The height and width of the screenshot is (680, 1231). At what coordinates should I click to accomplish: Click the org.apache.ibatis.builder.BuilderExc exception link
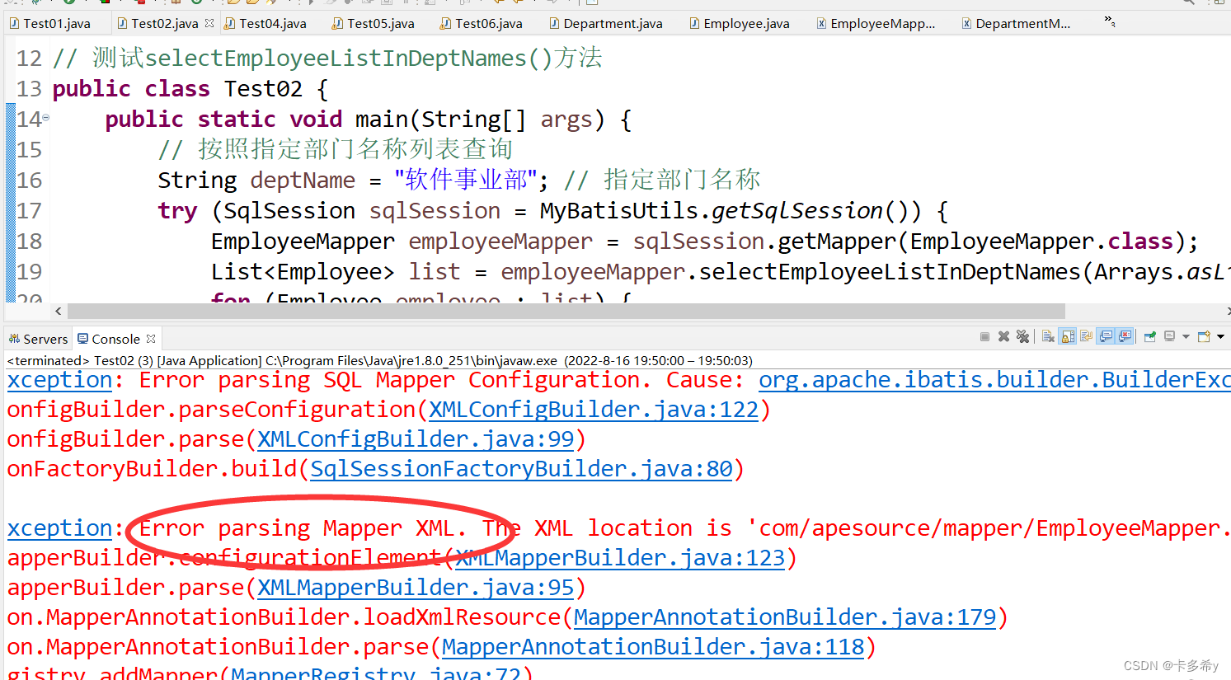coord(994,380)
